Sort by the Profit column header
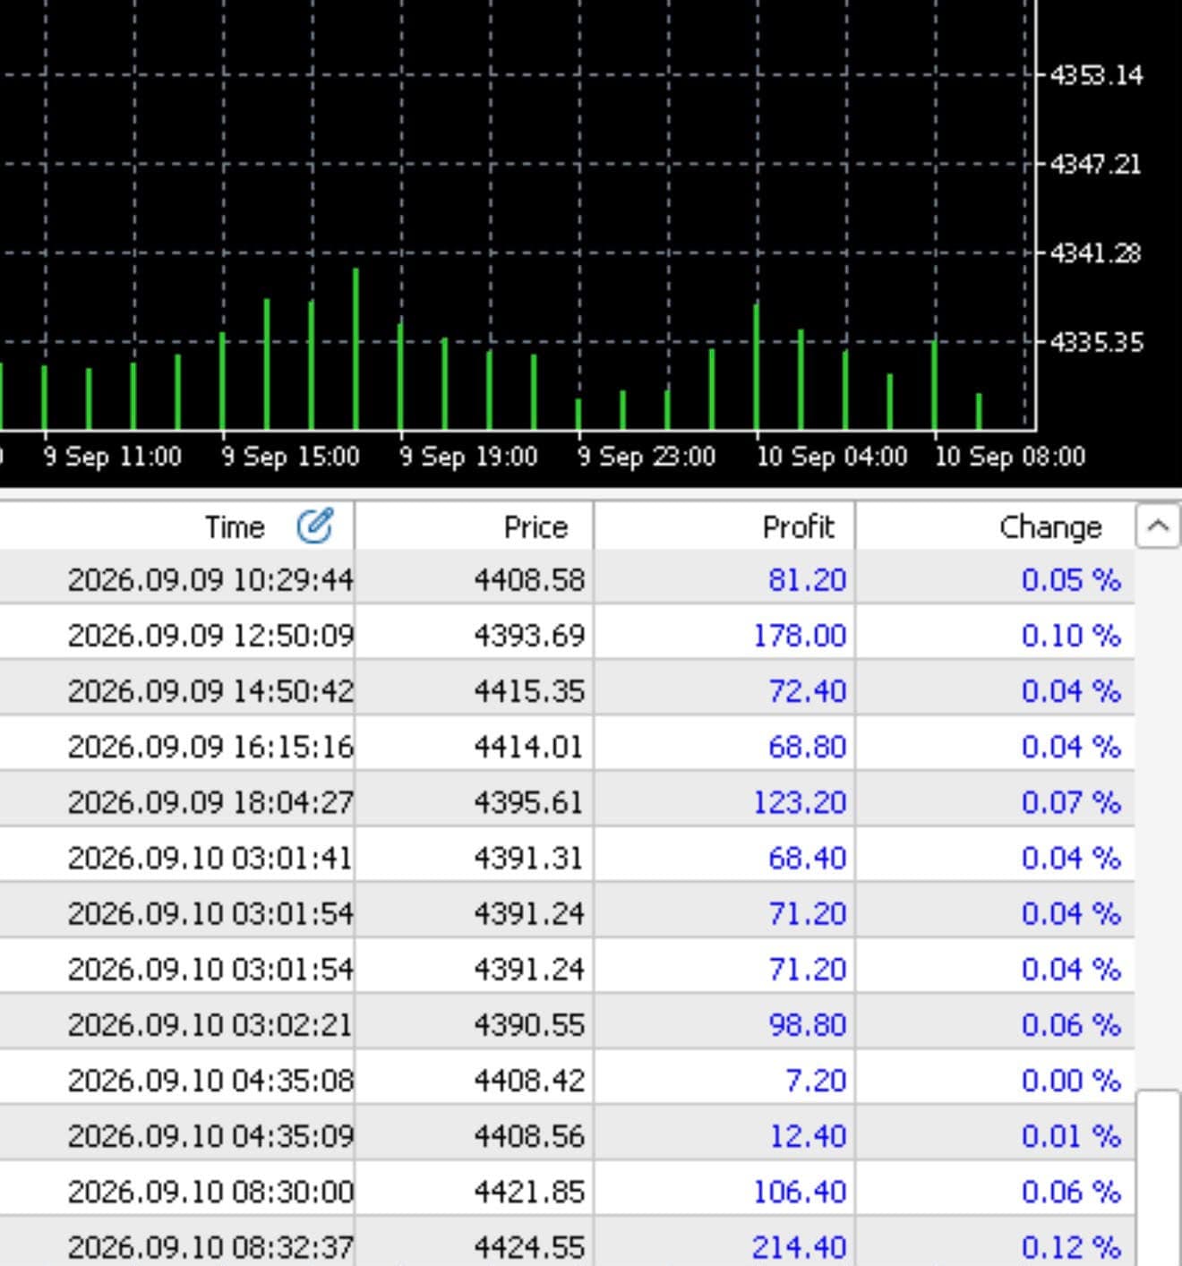1182x1266 pixels. click(798, 526)
